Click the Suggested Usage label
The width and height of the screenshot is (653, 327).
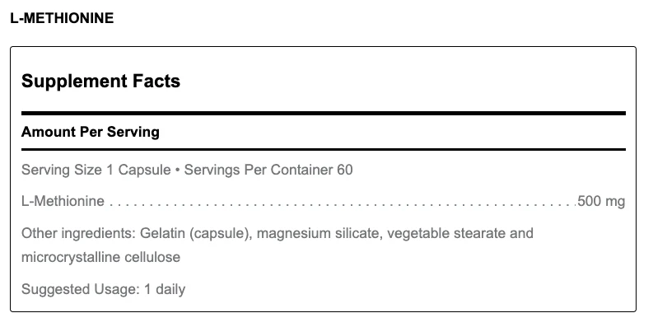(x=81, y=289)
